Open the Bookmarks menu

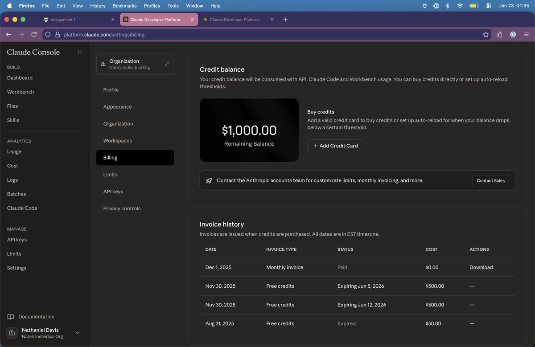(x=125, y=6)
